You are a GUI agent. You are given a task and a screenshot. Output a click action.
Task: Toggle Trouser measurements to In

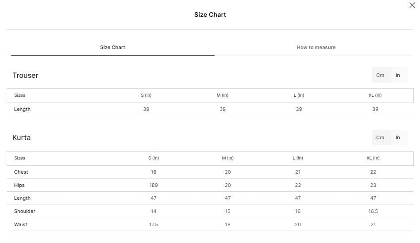(398, 75)
